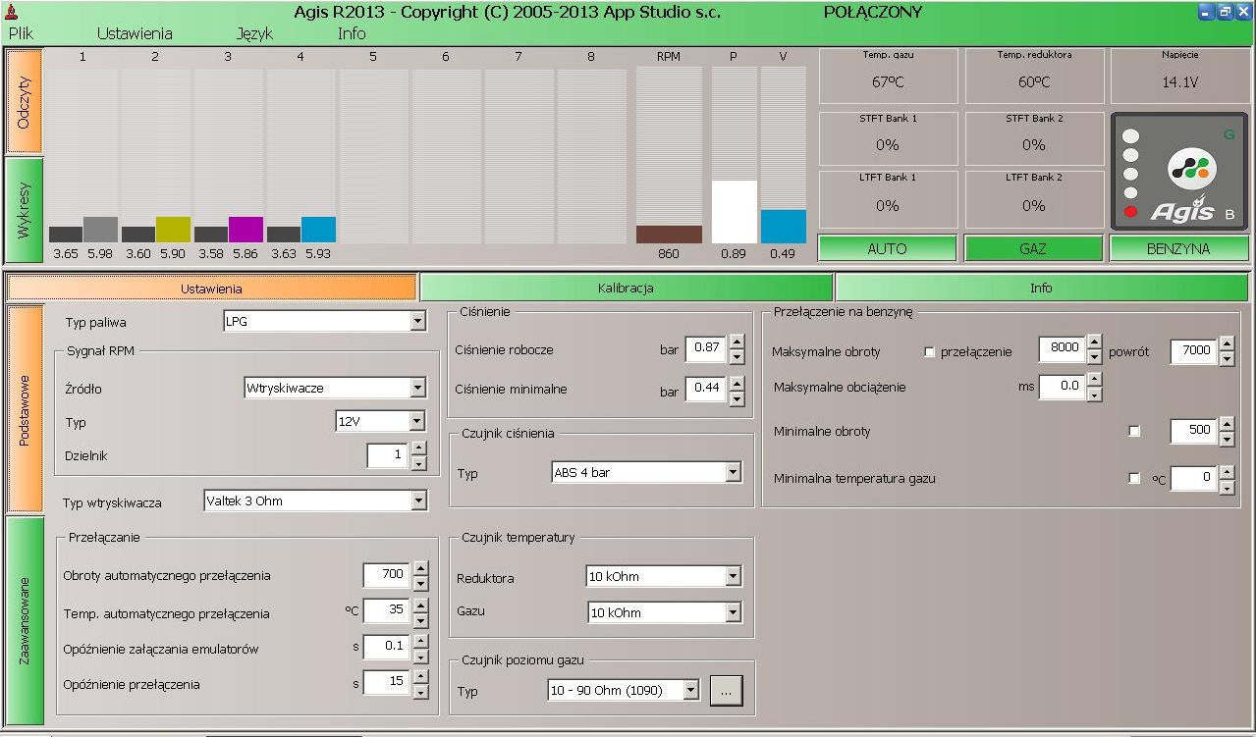
Task: Increase the Dzielnik value with up arrow
Action: (x=419, y=448)
